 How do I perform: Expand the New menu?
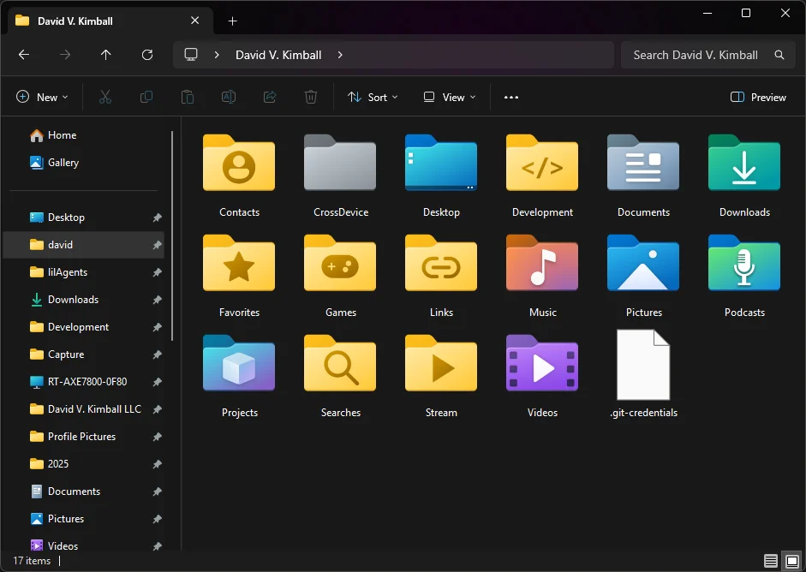click(42, 97)
